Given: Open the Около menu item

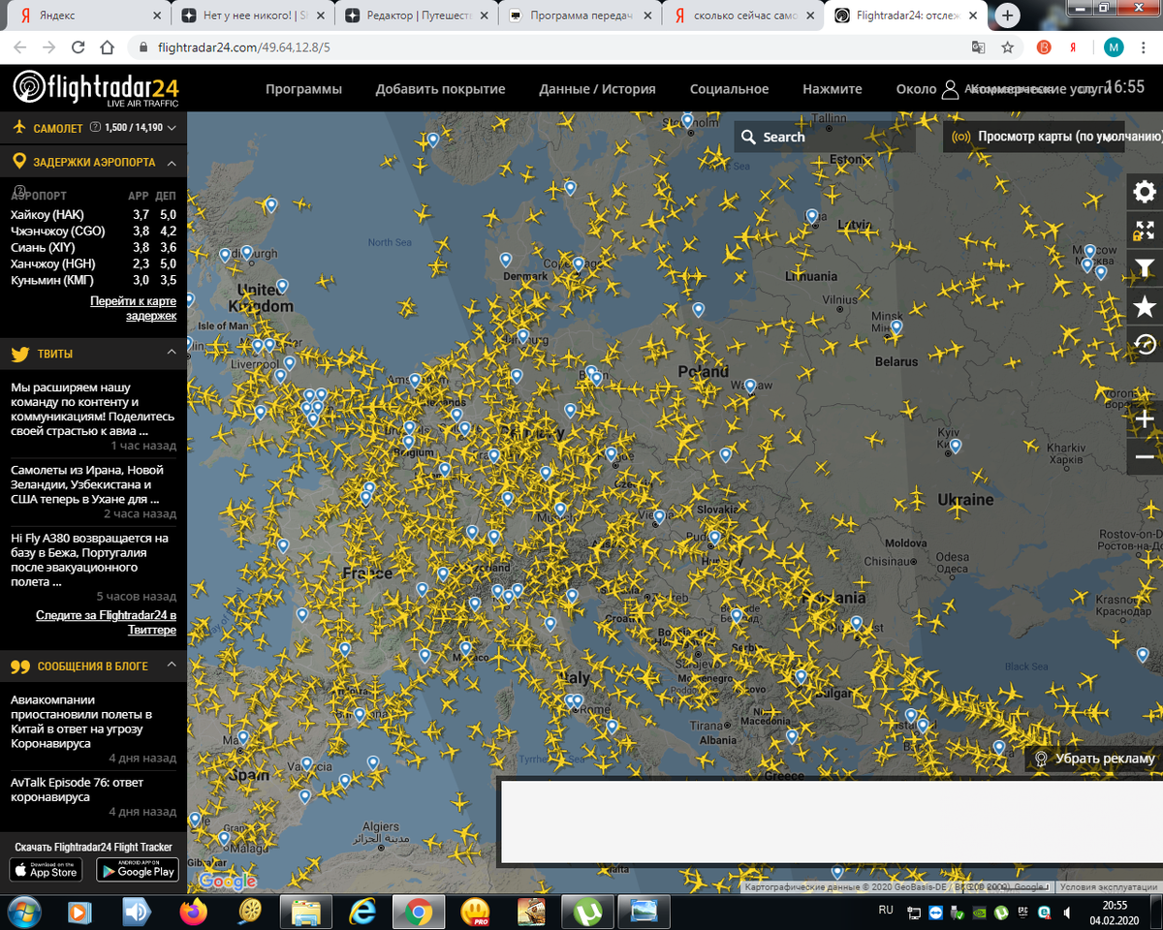Looking at the screenshot, I should [x=916, y=89].
